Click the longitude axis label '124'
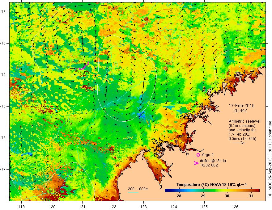This screenshot has height=210, width=272. click(174, 207)
